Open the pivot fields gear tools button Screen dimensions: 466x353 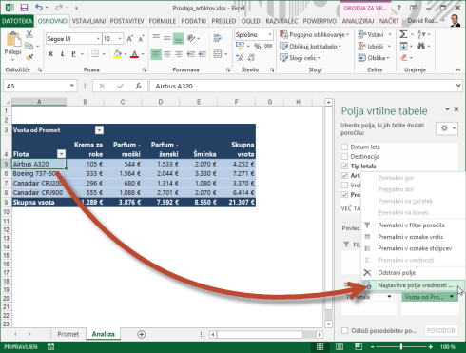[x=447, y=128]
